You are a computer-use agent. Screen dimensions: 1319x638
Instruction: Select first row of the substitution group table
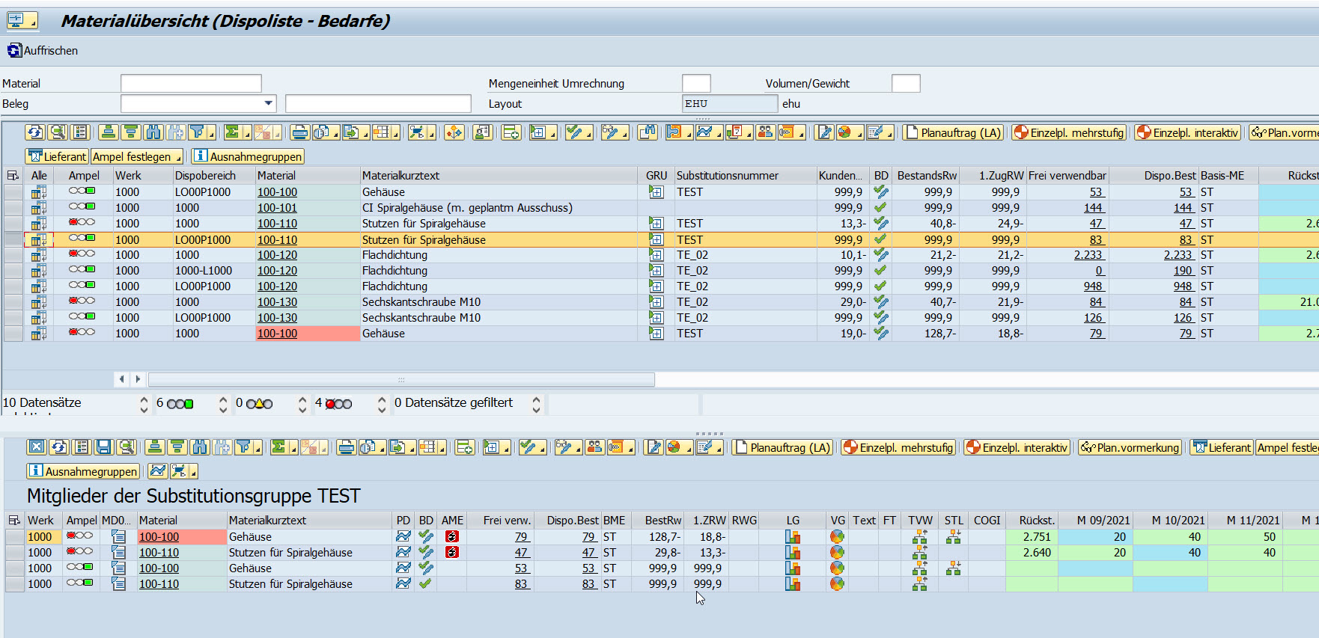click(x=14, y=537)
